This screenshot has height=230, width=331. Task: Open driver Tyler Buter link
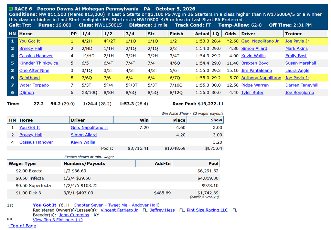click(252, 93)
